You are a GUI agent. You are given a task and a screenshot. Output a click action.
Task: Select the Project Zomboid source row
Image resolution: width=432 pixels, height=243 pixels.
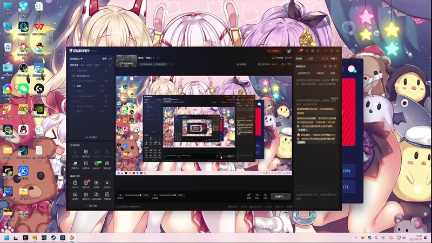(91, 96)
